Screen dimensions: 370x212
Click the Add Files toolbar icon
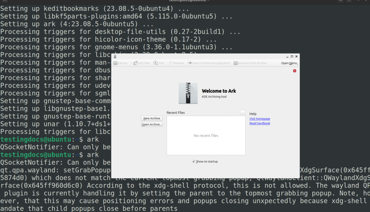(x=136, y=63)
